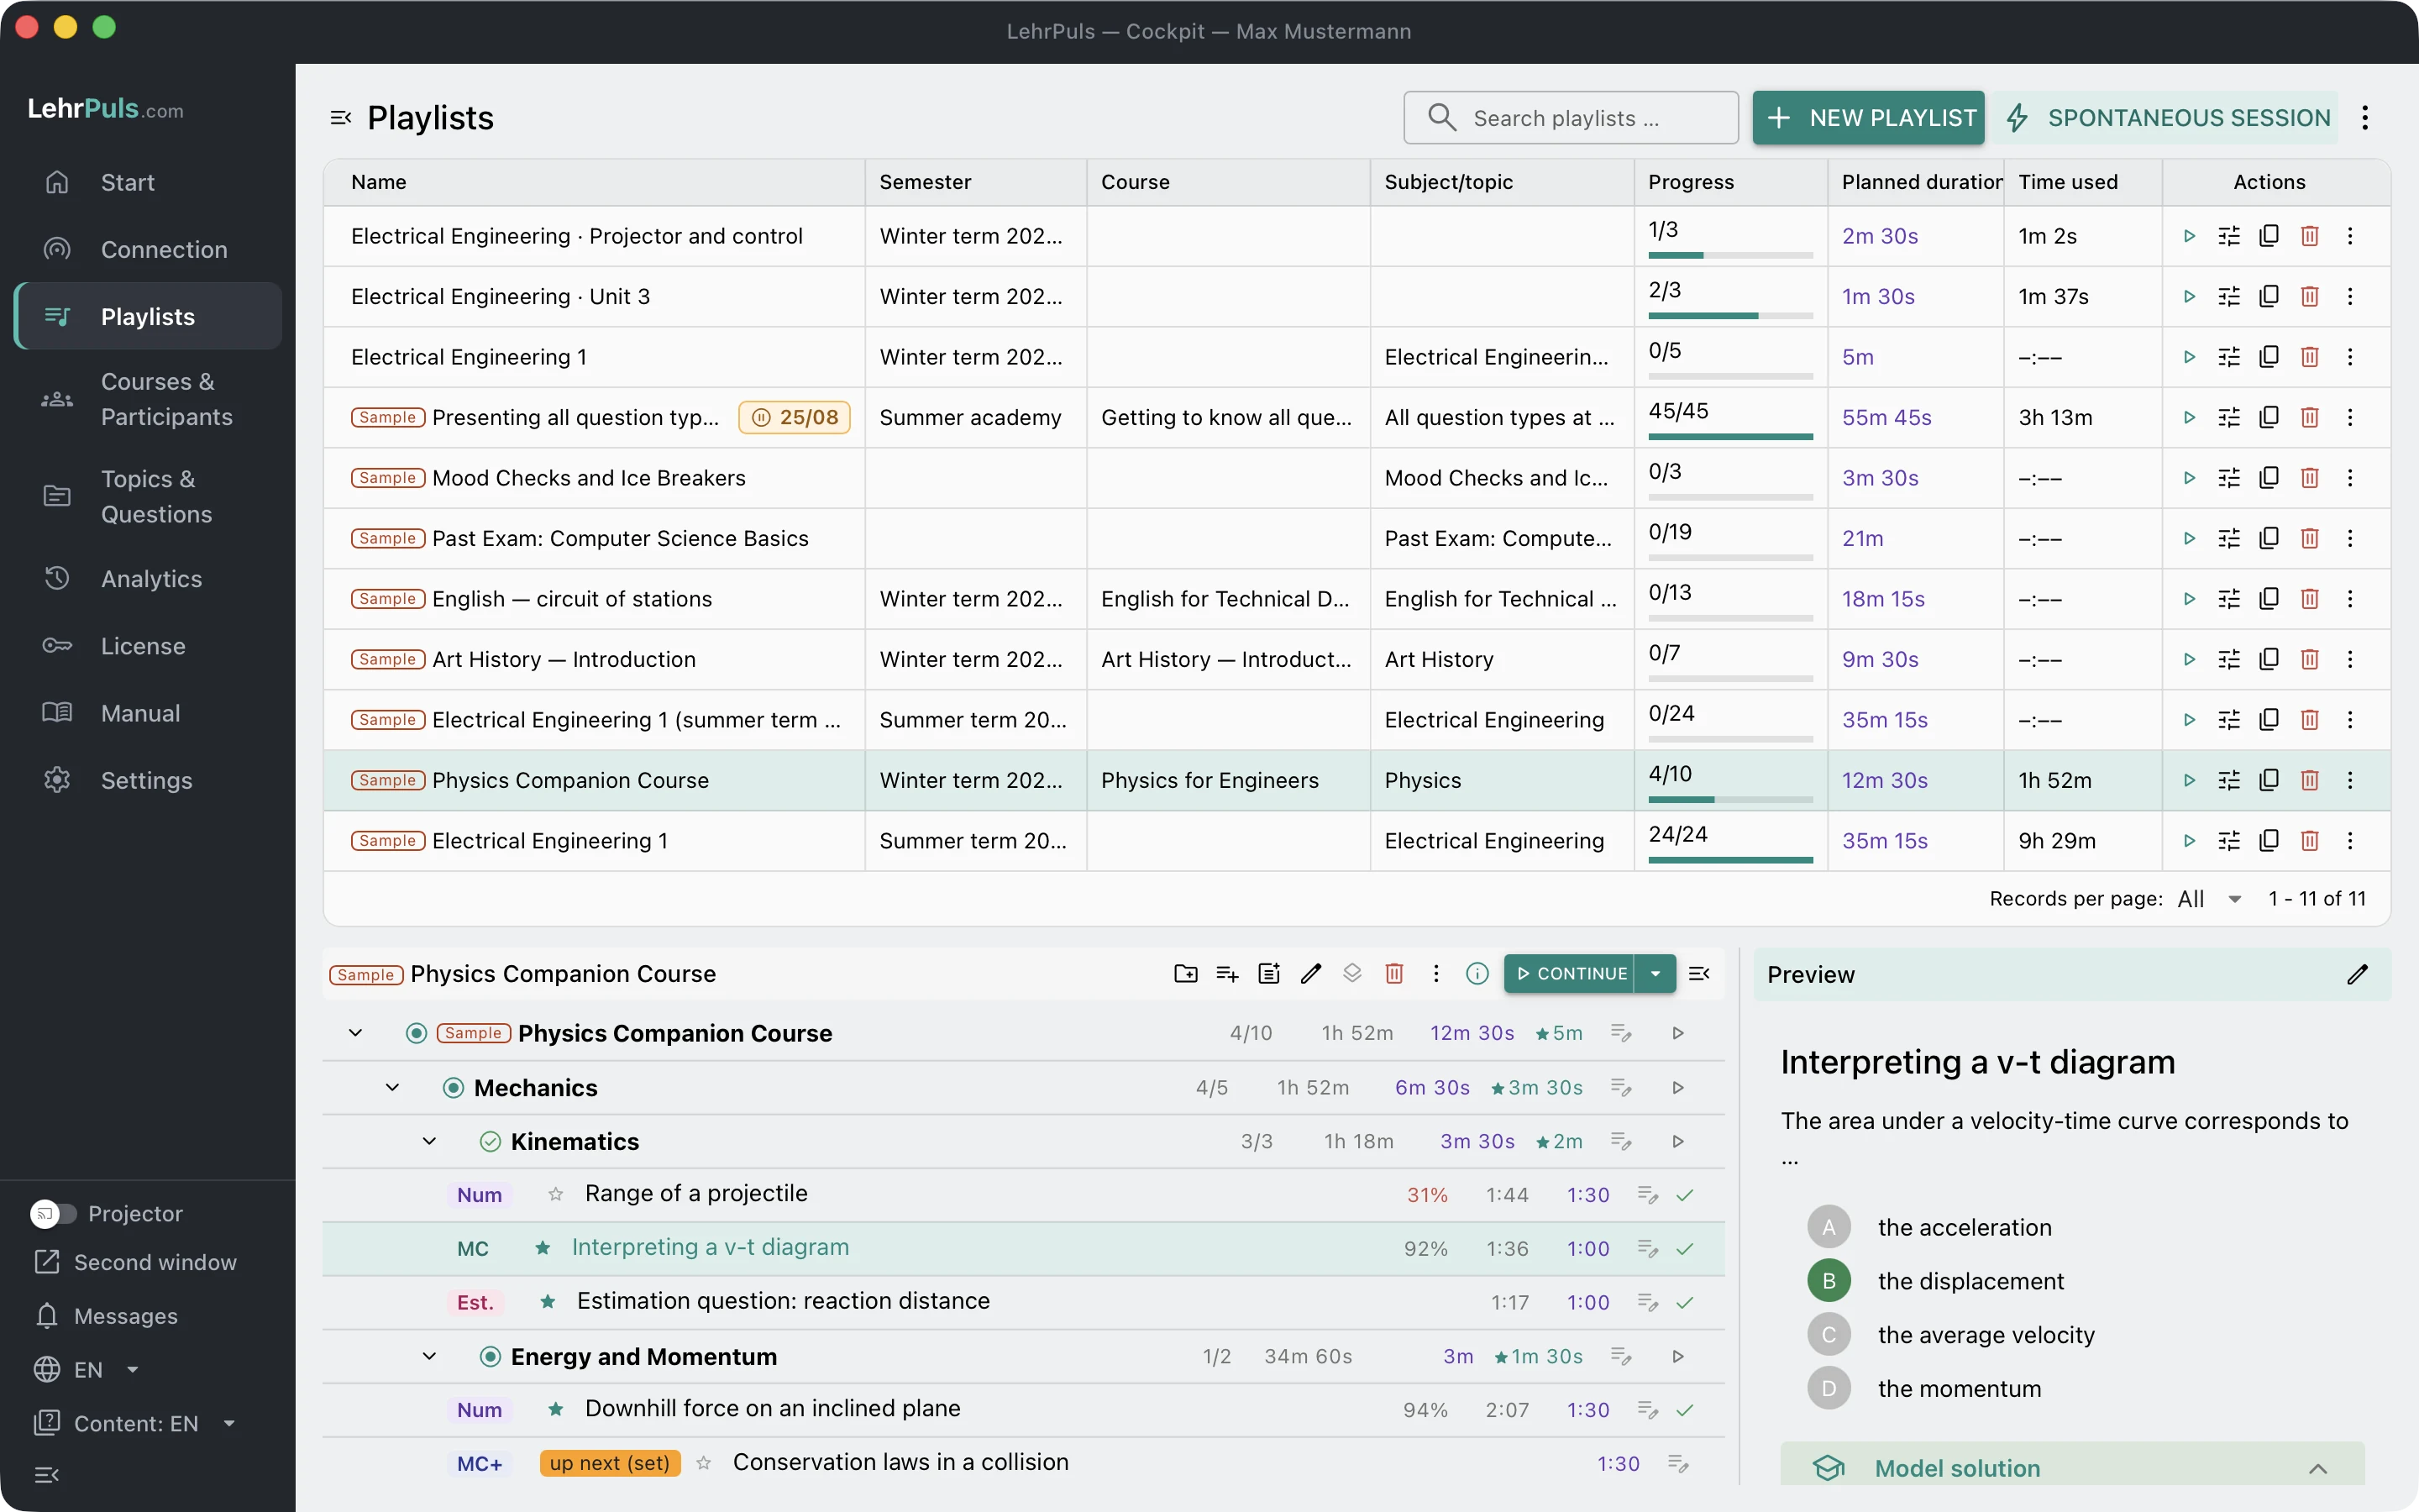Click the Search playlists field
The image size is (2419, 1512).
pos(1571,118)
